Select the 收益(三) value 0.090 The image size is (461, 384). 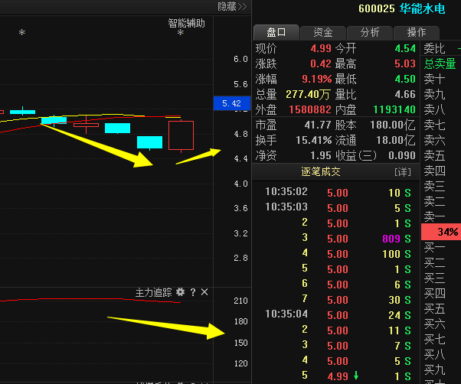click(402, 155)
